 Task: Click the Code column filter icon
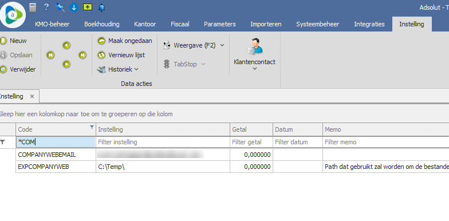pyautogui.click(x=92, y=127)
